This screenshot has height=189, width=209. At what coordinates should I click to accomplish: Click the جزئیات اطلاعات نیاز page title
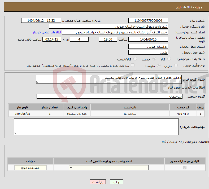coord(189,7)
